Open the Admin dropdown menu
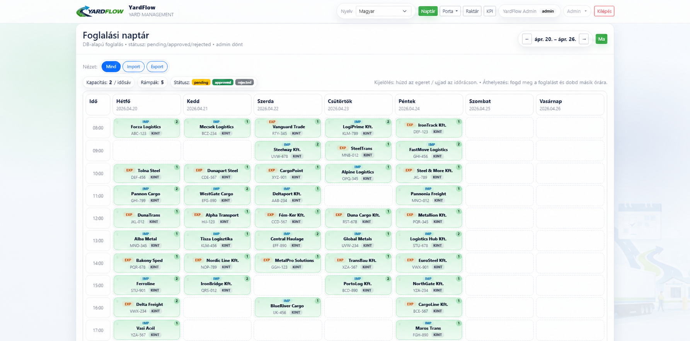The image size is (690, 341). [577, 11]
